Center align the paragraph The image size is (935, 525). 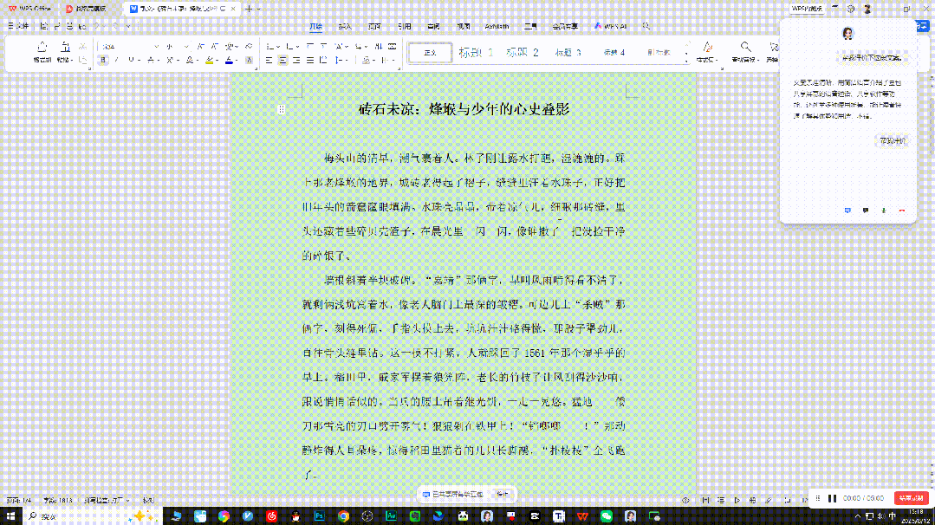pos(282,60)
